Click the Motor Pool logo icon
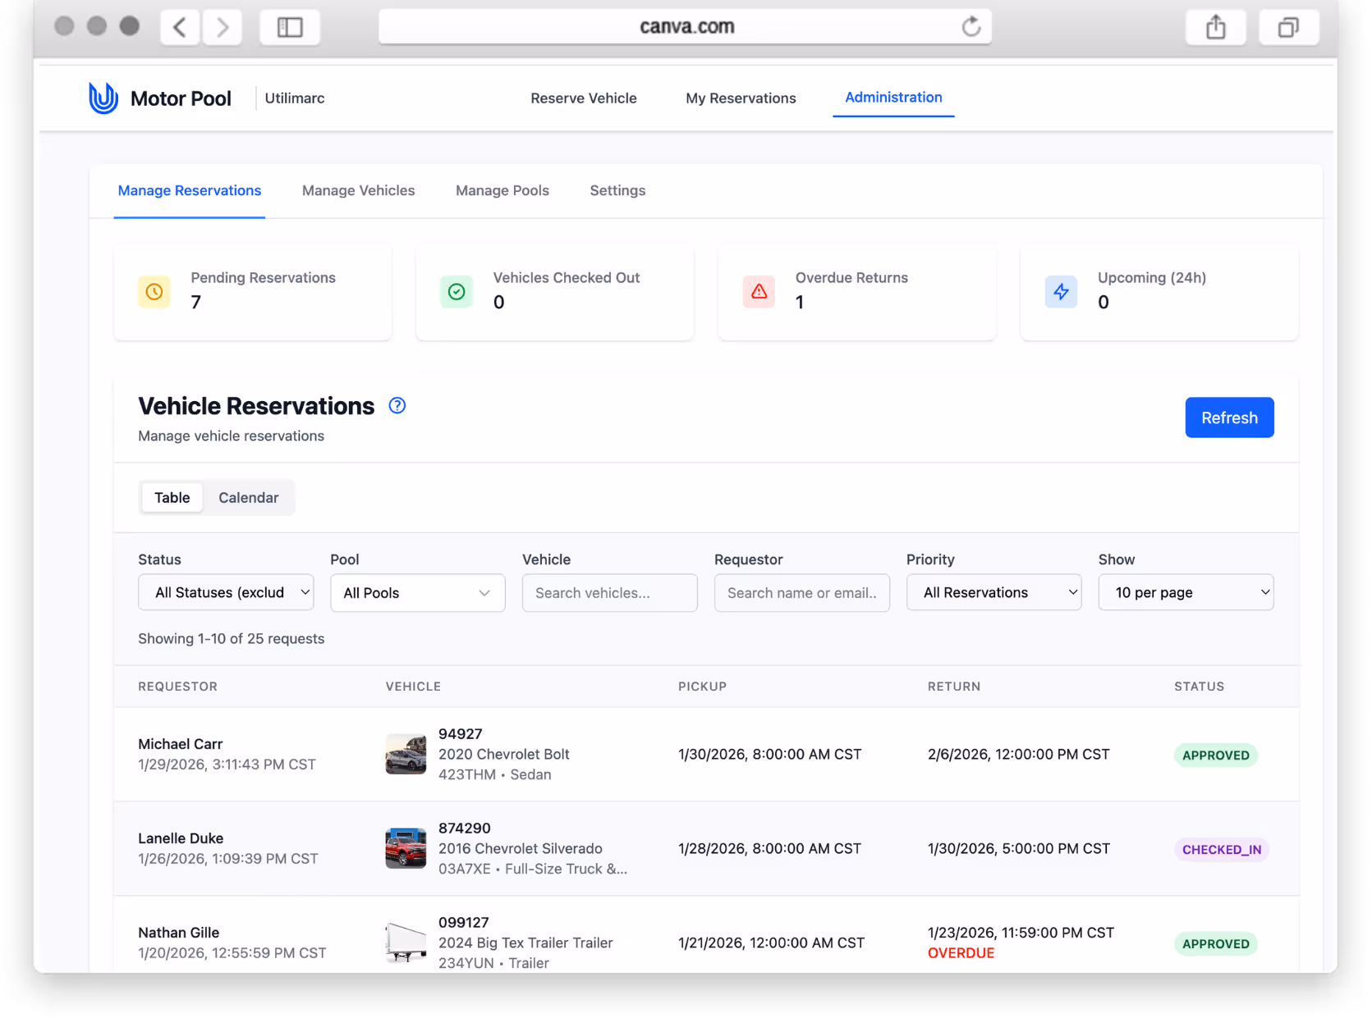Viewport: 1372px width, 1018px height. (103, 98)
